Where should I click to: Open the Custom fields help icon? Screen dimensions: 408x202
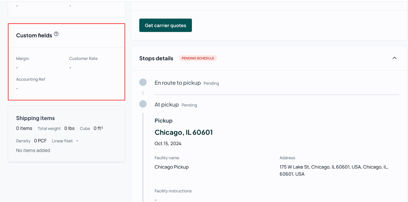pos(56,34)
